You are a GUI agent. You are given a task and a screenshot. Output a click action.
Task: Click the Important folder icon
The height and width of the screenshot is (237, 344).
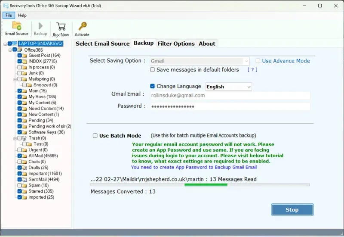tap(25, 174)
